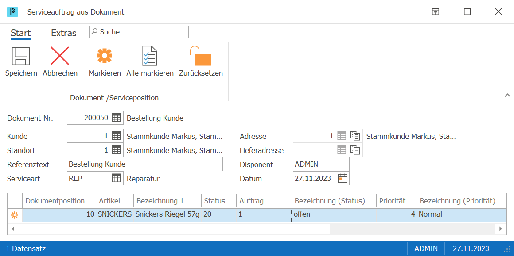Click the Dokumentposition cell showing 10
The image size is (514, 256).
[59, 215]
